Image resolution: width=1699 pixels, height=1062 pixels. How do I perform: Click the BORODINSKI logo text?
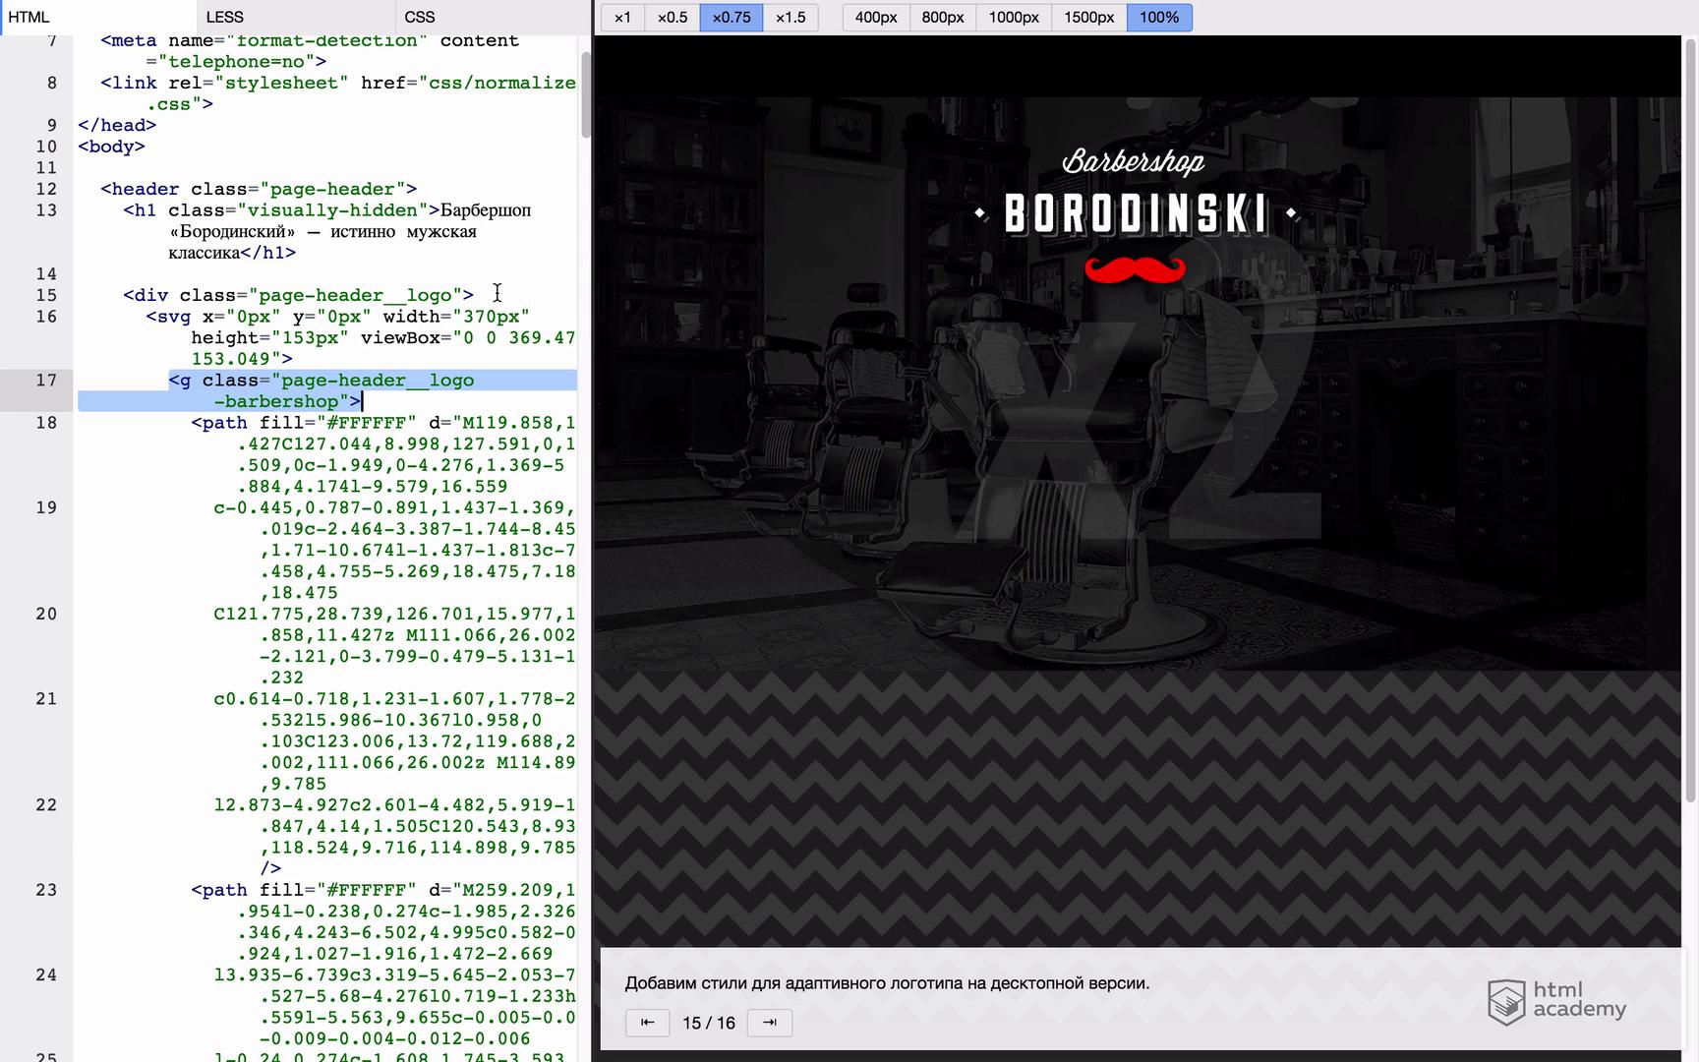(1135, 213)
